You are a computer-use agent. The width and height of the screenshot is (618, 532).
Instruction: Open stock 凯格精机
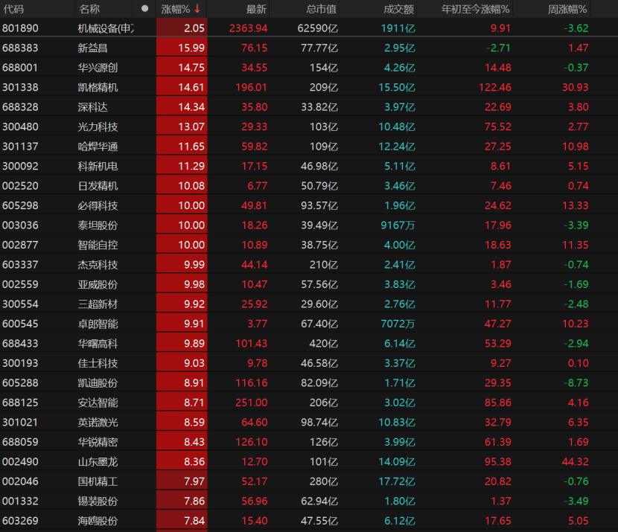click(98, 87)
